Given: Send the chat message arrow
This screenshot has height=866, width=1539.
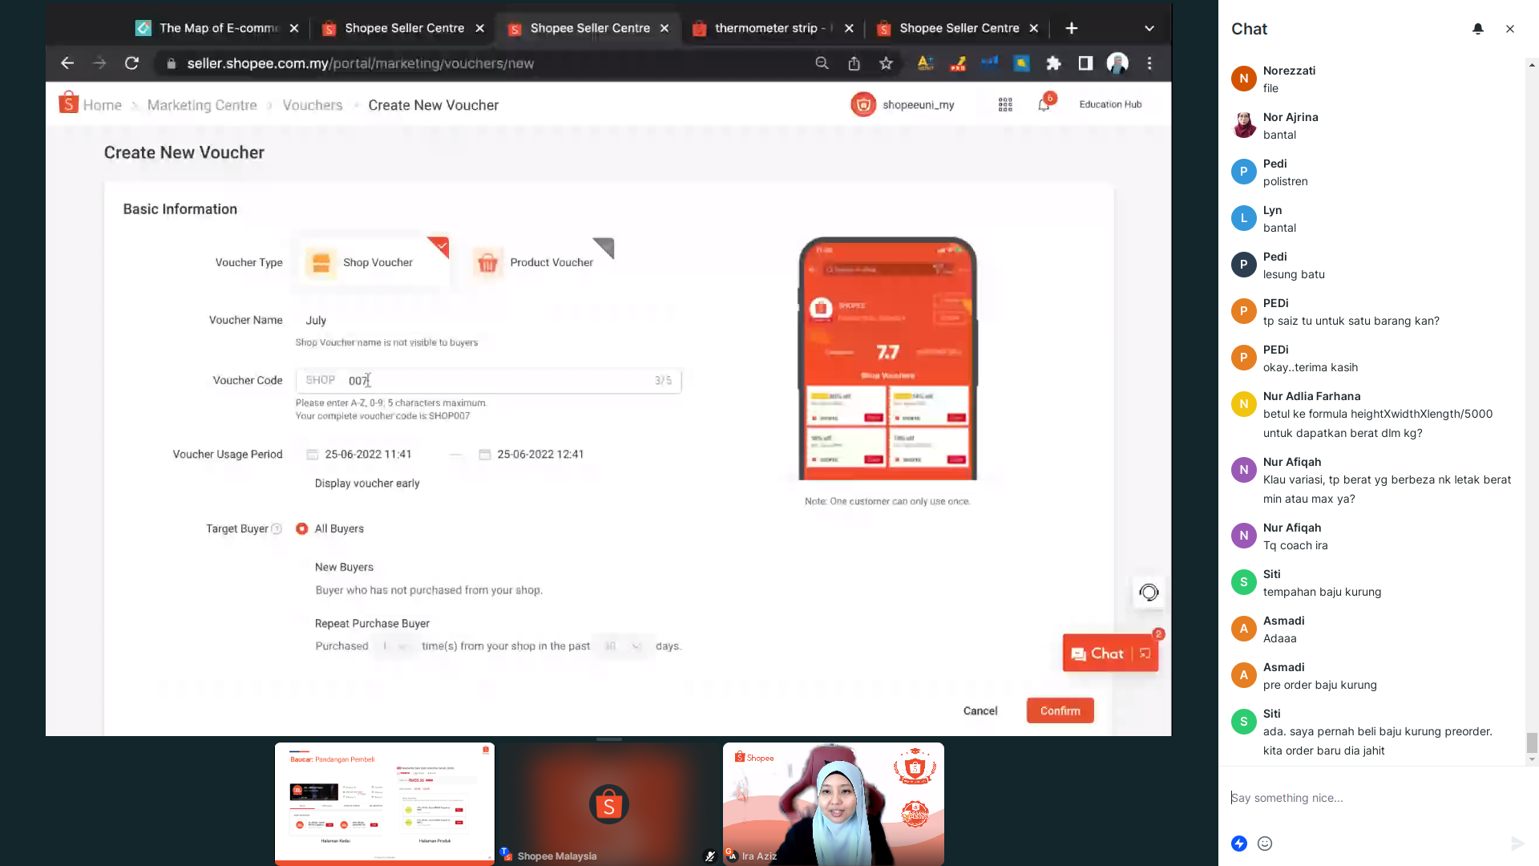Looking at the screenshot, I should [x=1517, y=844].
